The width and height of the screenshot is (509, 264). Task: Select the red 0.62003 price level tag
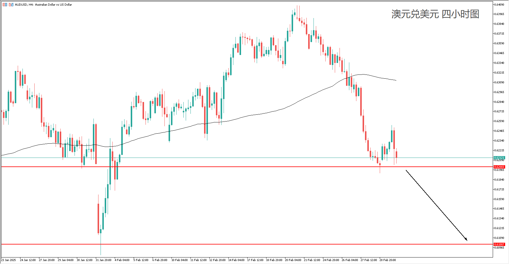click(499, 167)
